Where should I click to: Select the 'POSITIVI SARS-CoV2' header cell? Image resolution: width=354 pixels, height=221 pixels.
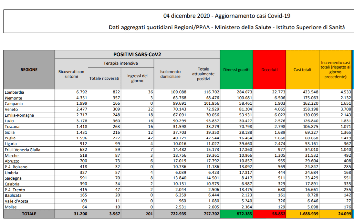(x=137, y=55)
